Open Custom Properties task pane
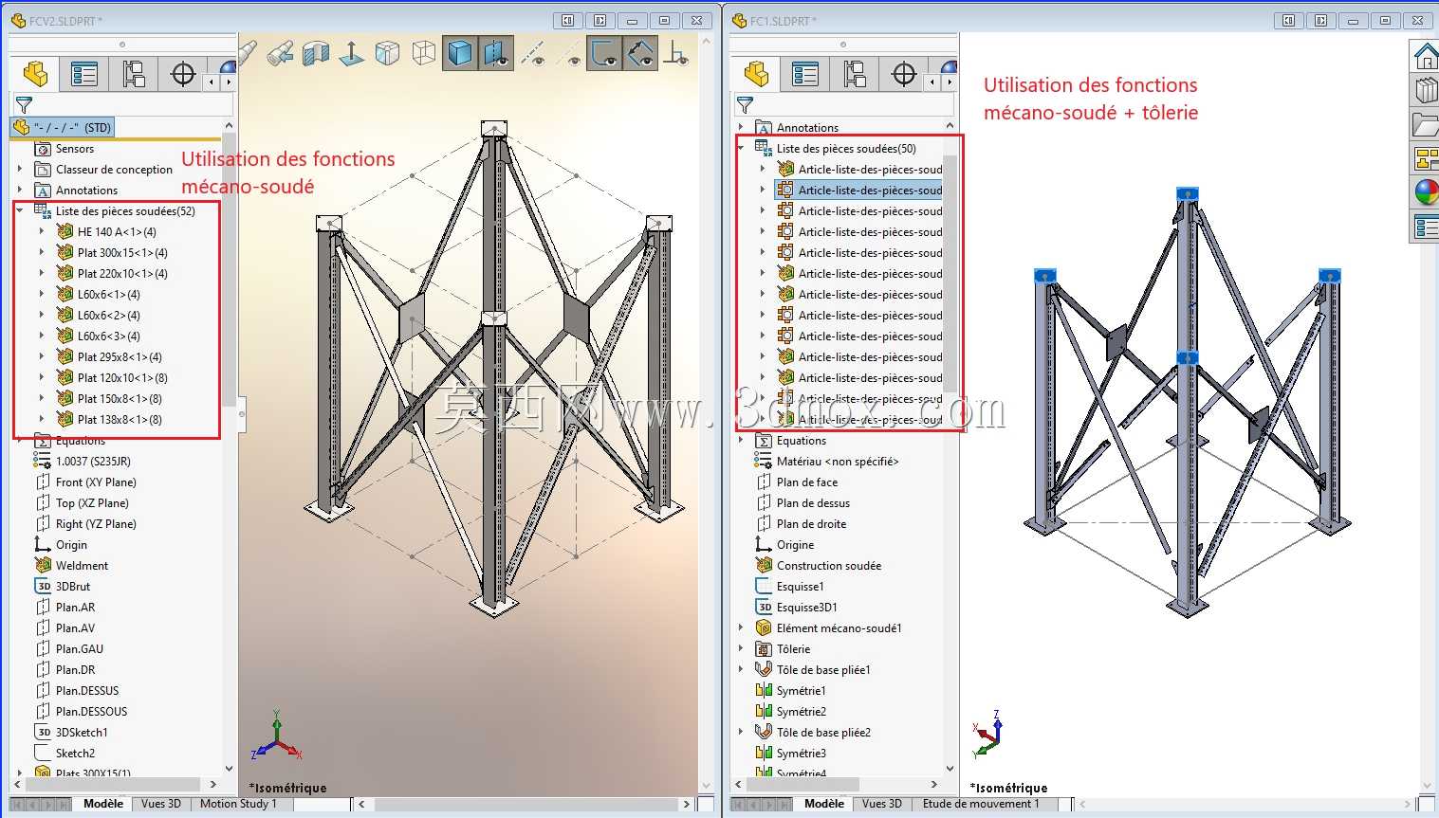This screenshot has width=1439, height=818. pyautogui.click(x=1425, y=227)
